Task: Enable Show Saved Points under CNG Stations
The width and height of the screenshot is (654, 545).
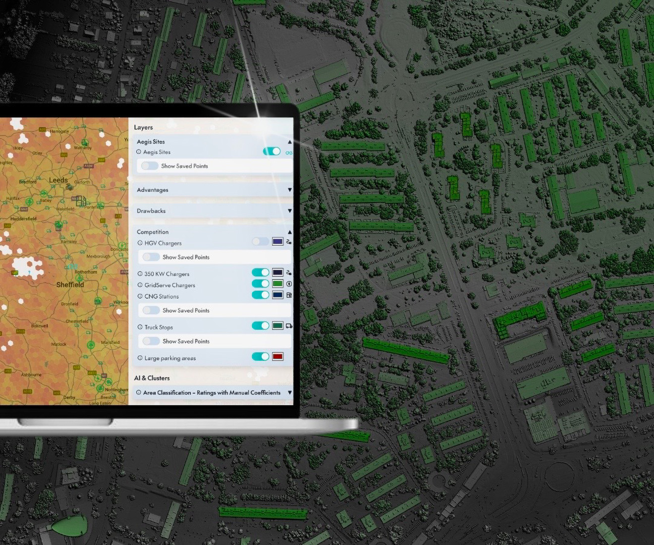Action: coord(151,310)
